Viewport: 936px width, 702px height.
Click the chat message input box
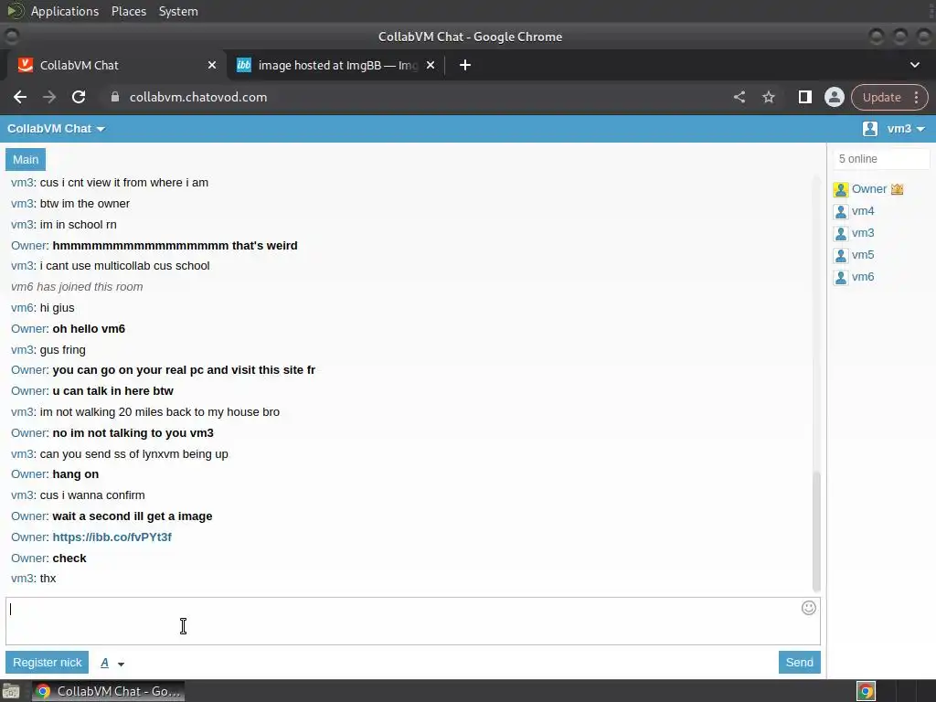[x=413, y=621]
